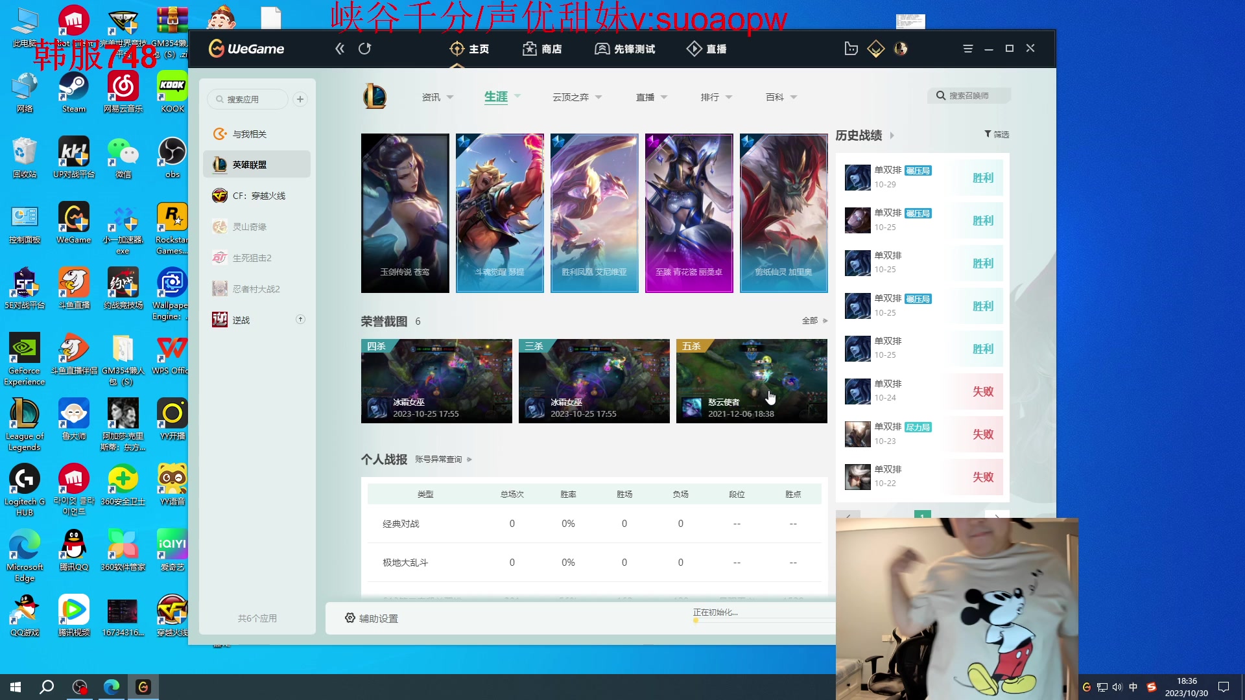Open the 网易云音乐 desktop icon
Screen dimensions: 1245x700
tap(123, 91)
